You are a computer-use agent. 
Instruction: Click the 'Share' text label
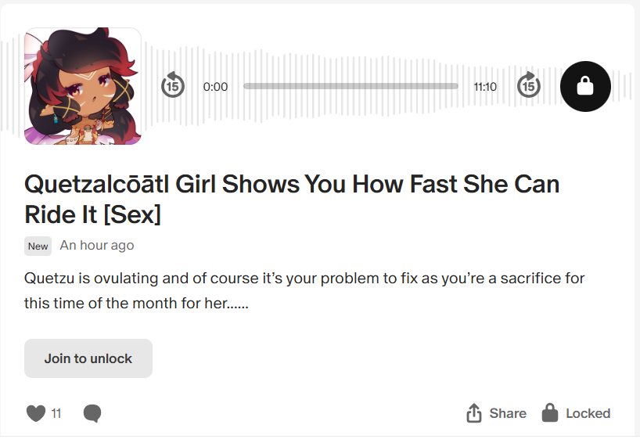pyautogui.click(x=508, y=413)
